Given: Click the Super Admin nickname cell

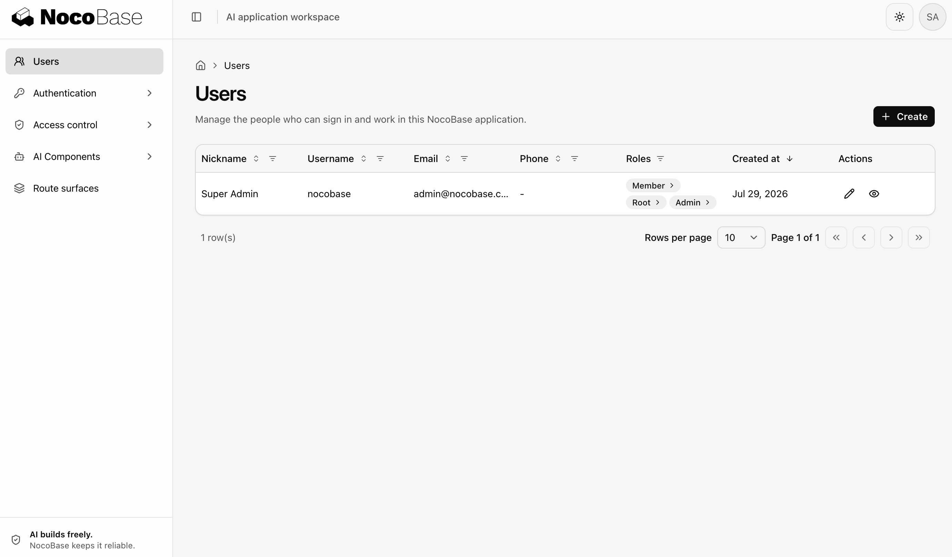Looking at the screenshot, I should [230, 194].
